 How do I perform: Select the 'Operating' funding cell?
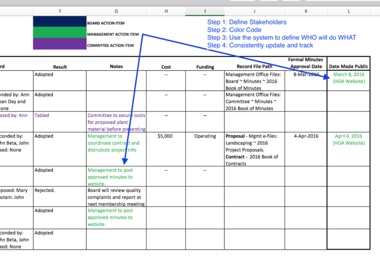point(205,149)
